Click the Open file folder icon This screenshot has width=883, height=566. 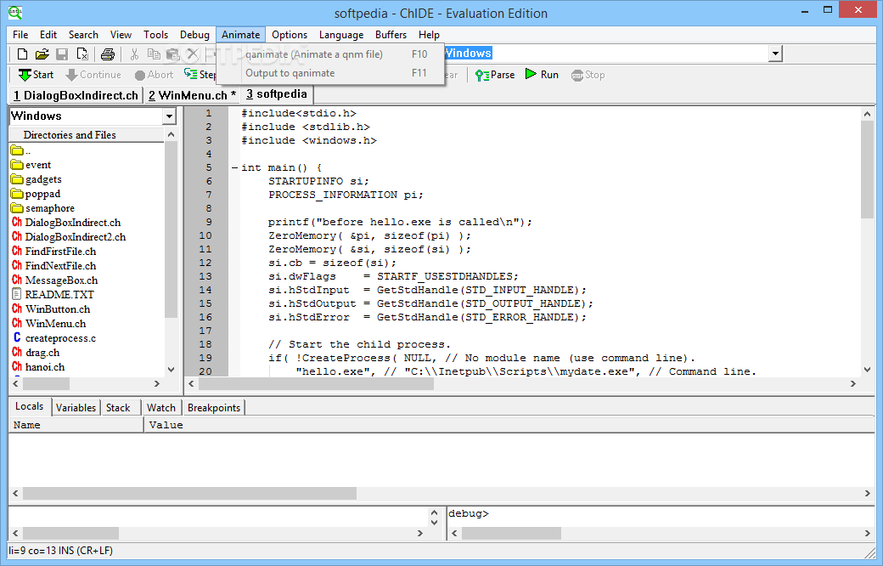coord(42,54)
